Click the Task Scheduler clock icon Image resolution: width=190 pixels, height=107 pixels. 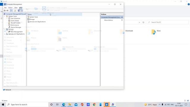[9, 18]
